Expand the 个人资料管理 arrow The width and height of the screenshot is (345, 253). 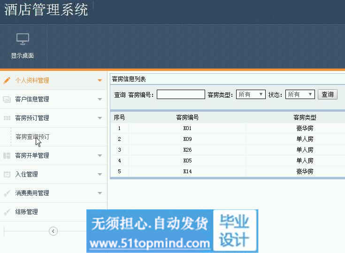coord(100,81)
